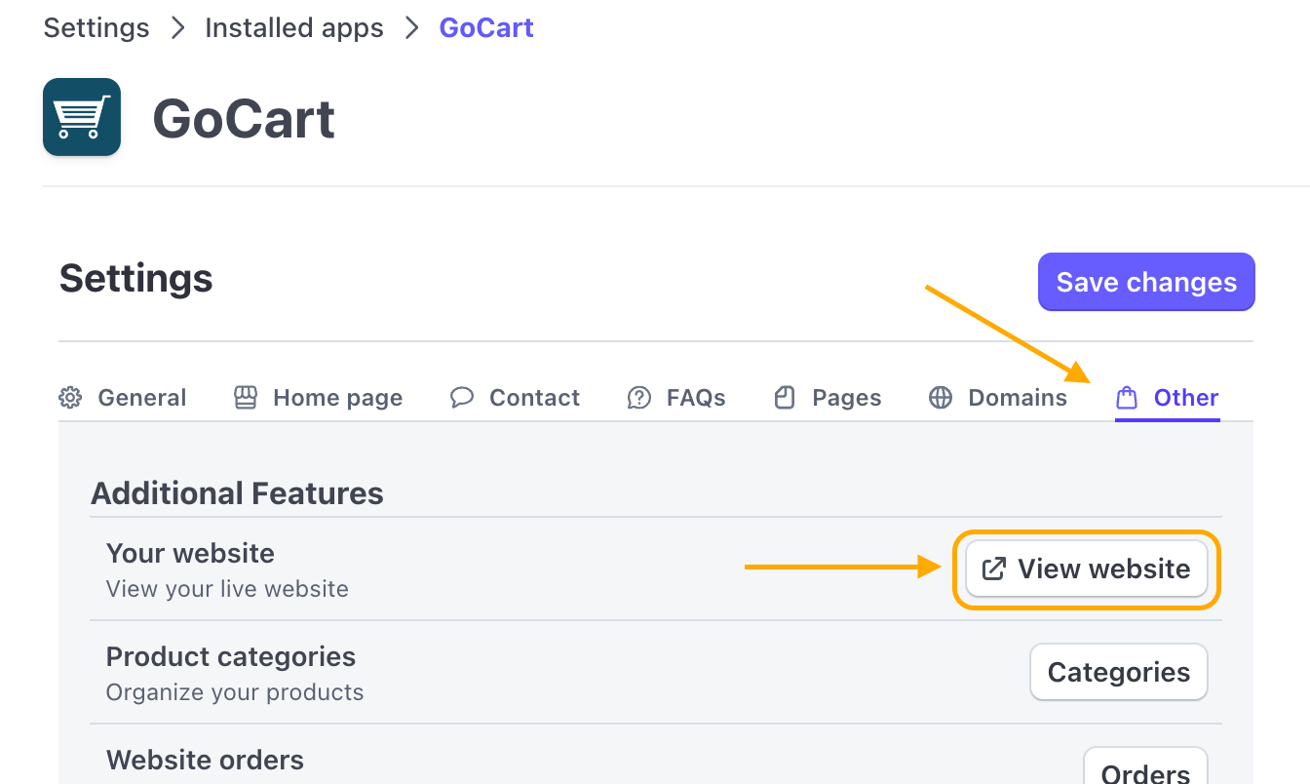
Task: Go to Settings via the breadcrumb
Action: 96,27
